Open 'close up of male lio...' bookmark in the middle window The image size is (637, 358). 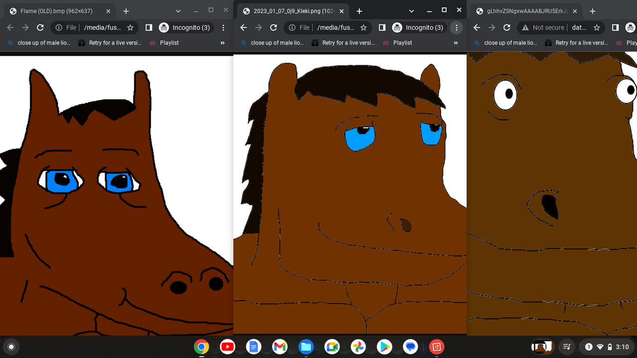(x=273, y=43)
